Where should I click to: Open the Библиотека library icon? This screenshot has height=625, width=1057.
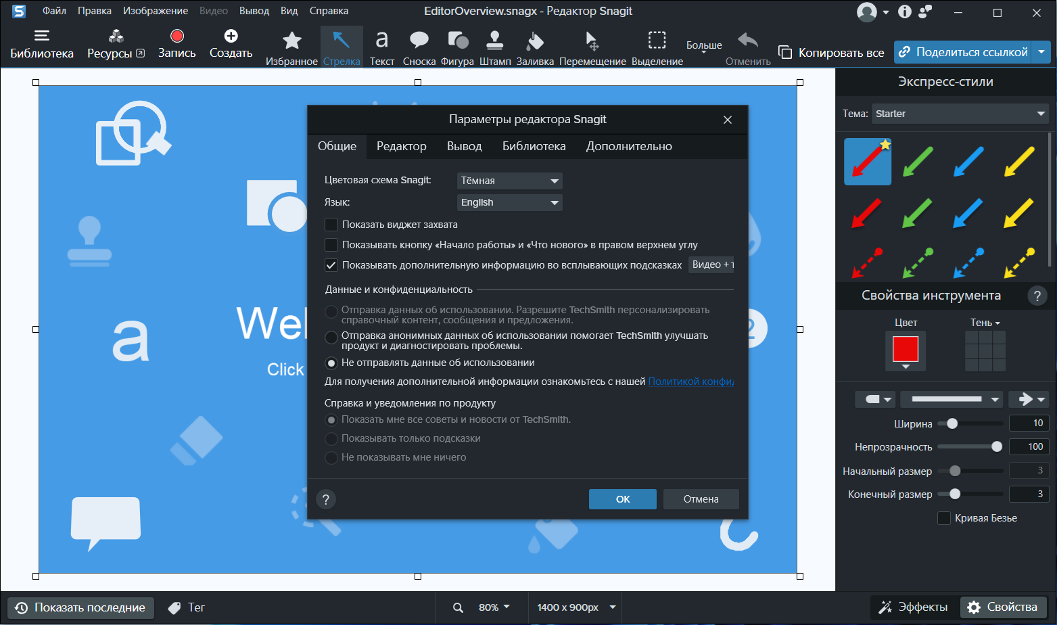(x=42, y=45)
